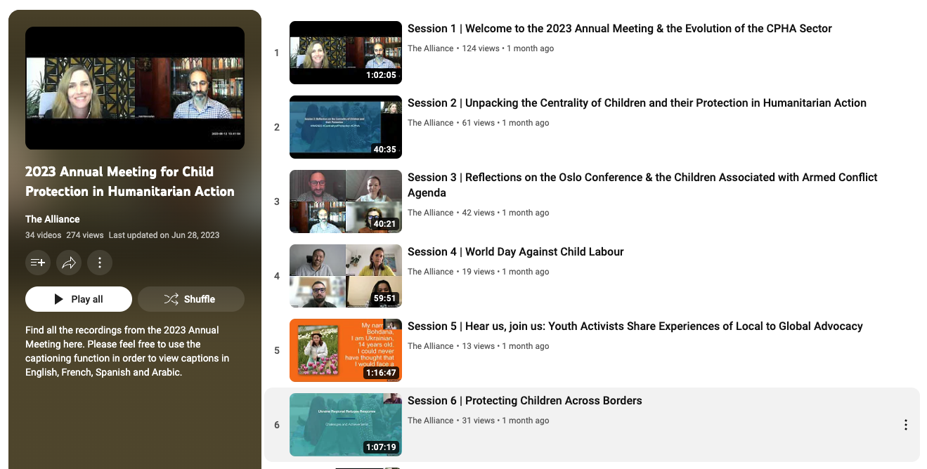Open Session 5 orange video thumbnail
The width and height of the screenshot is (927, 469).
point(345,350)
